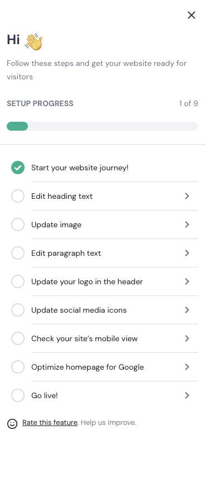Check the Optimize homepage for Google circle
The image size is (206, 478).
coord(18,367)
